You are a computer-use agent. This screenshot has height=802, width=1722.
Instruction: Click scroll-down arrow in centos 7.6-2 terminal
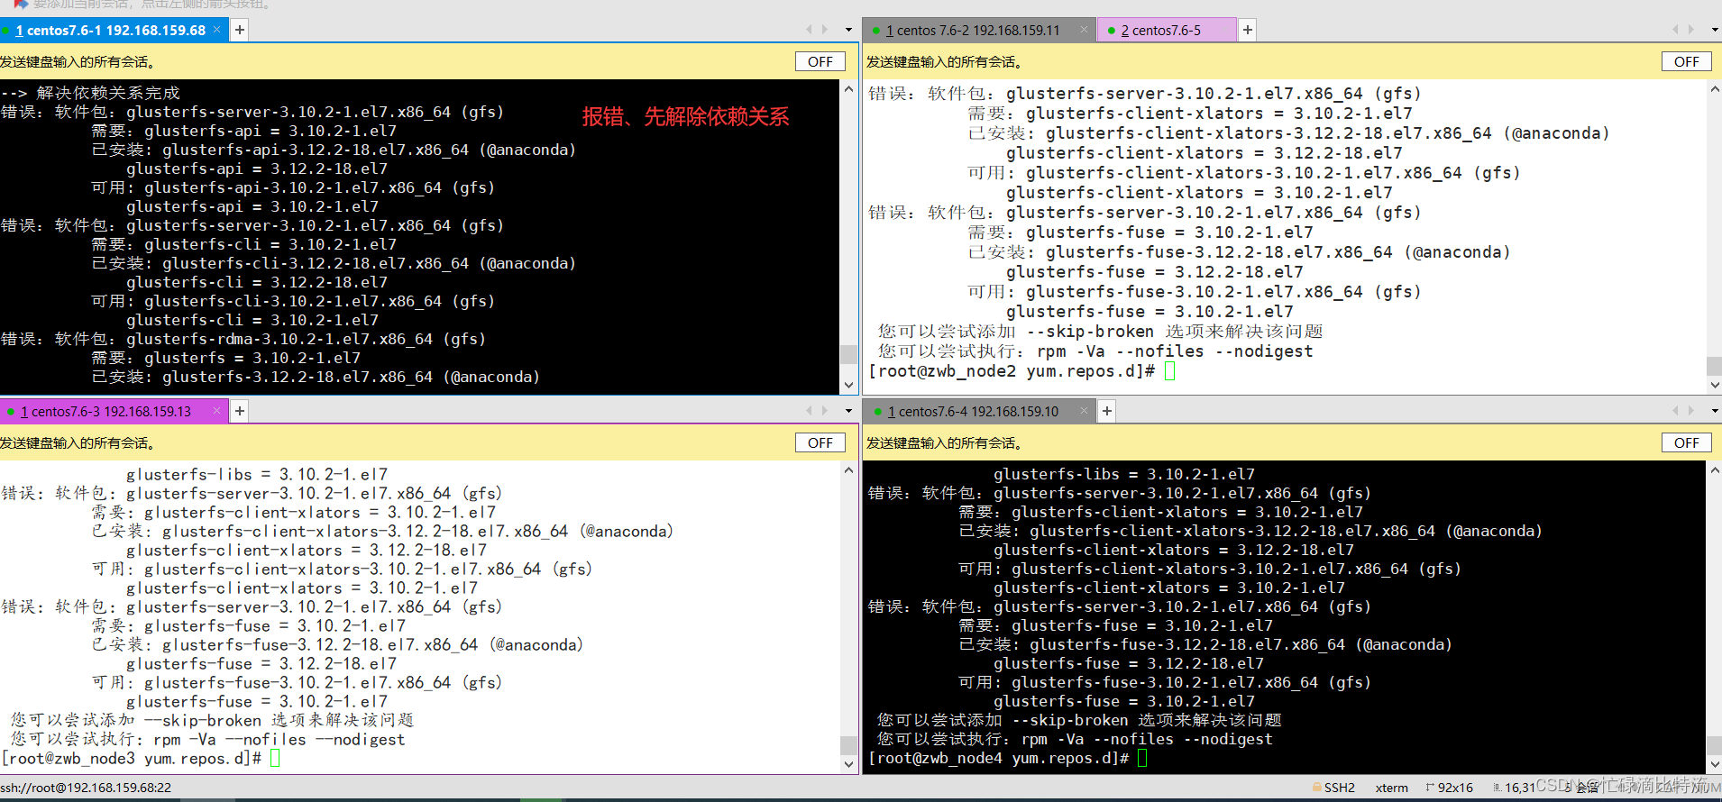pos(1715,385)
